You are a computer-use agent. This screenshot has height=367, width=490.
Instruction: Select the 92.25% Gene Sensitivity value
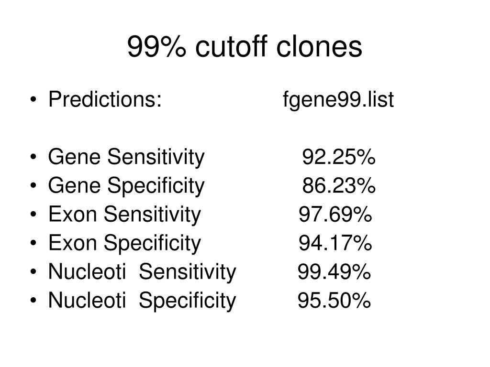click(x=339, y=157)
